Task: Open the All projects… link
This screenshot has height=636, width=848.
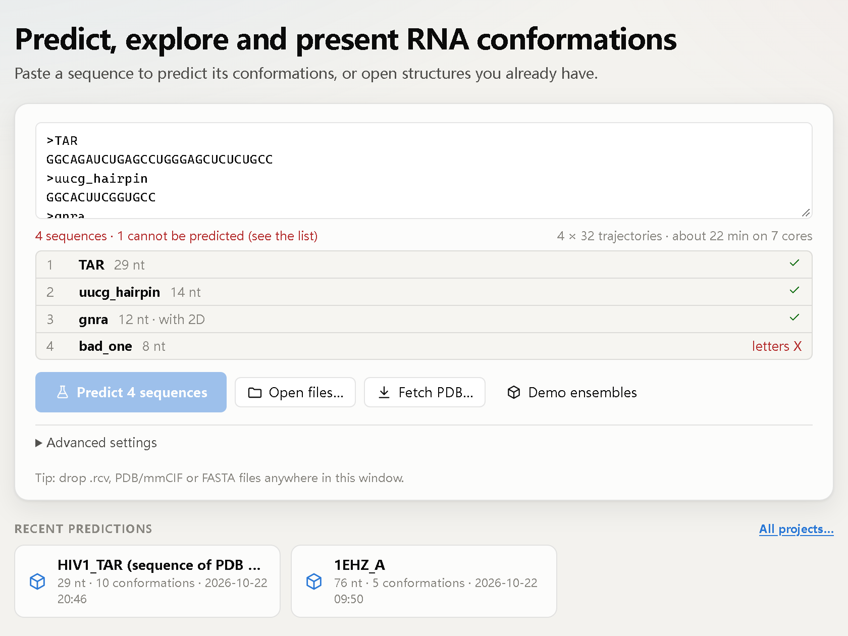Action: 796,529
